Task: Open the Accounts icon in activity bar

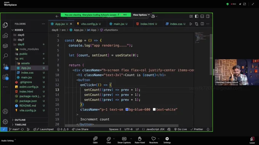Action: pyautogui.click(x=5, y=112)
